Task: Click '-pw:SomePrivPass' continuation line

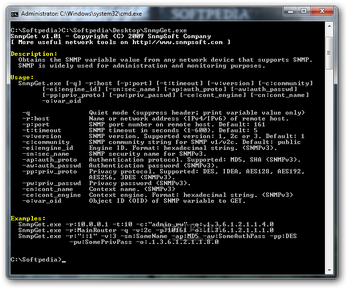Action: click(x=144, y=242)
